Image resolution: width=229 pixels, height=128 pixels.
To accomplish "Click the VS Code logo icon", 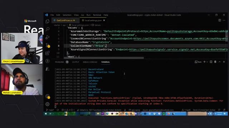I will (47, 15).
